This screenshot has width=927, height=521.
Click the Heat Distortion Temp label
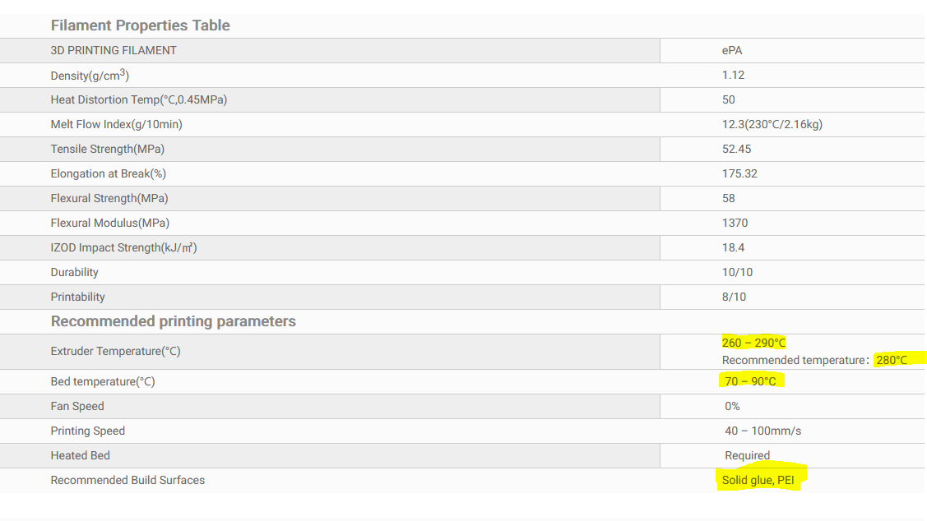click(139, 99)
